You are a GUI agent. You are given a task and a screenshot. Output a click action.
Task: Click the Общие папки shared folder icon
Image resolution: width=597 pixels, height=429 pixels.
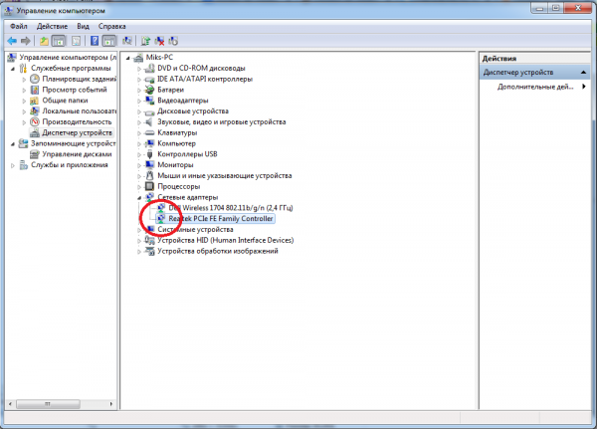pyautogui.click(x=35, y=101)
